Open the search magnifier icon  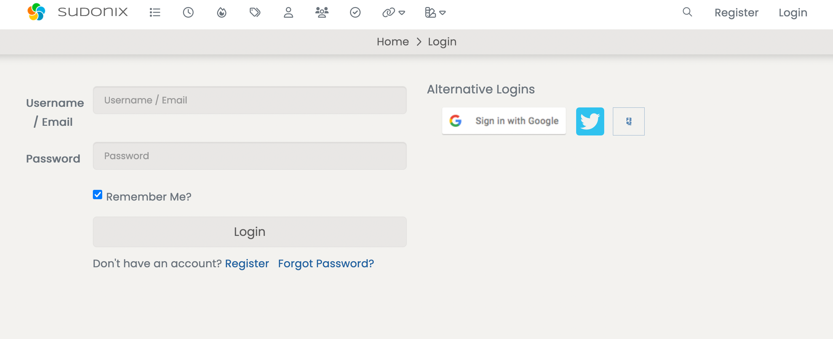click(x=687, y=12)
